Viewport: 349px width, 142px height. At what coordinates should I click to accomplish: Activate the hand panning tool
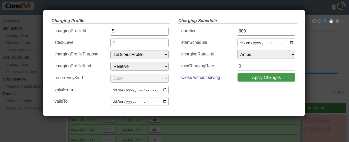point(331,21)
